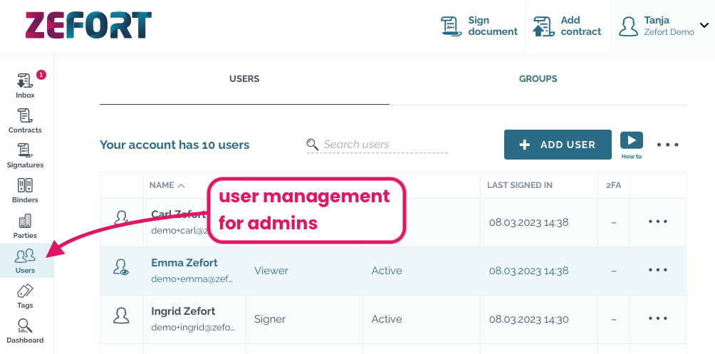715x354 pixels.
Task: Click Carl Zefort's user icon
Action: tap(121, 218)
